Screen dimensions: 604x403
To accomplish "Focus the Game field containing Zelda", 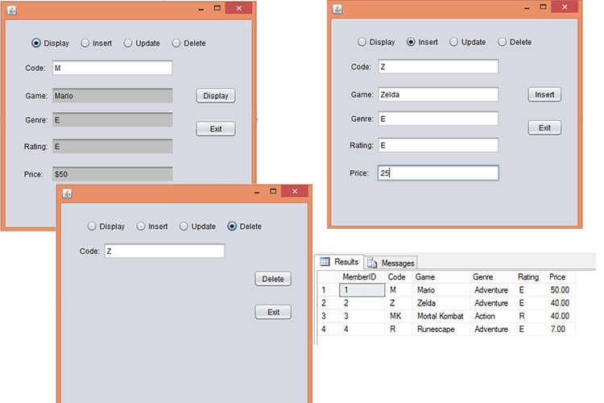I will click(x=438, y=94).
